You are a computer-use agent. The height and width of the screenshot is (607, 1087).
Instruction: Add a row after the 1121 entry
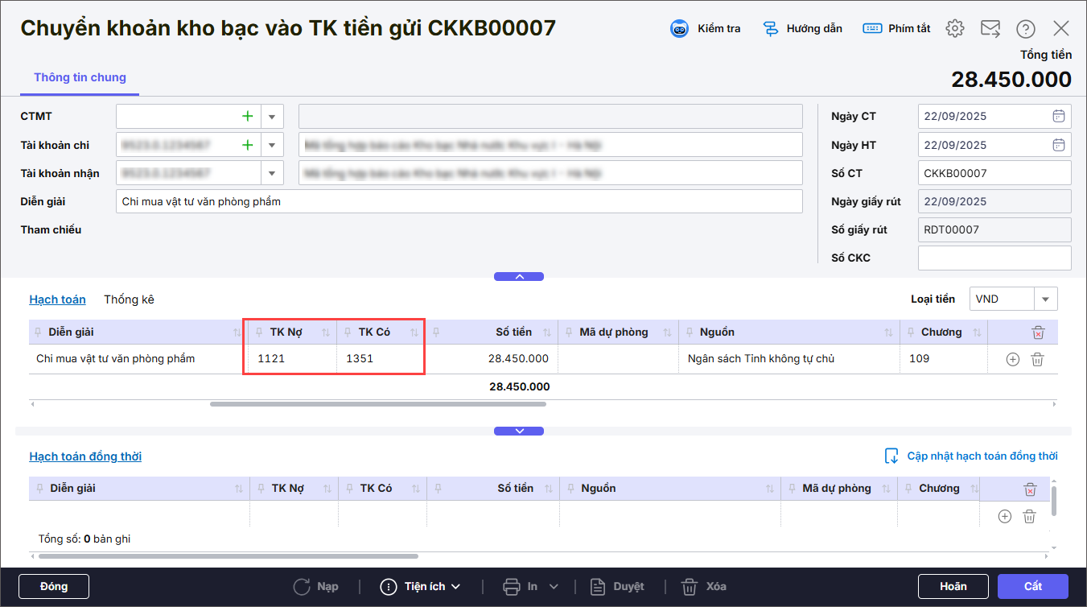click(1013, 359)
